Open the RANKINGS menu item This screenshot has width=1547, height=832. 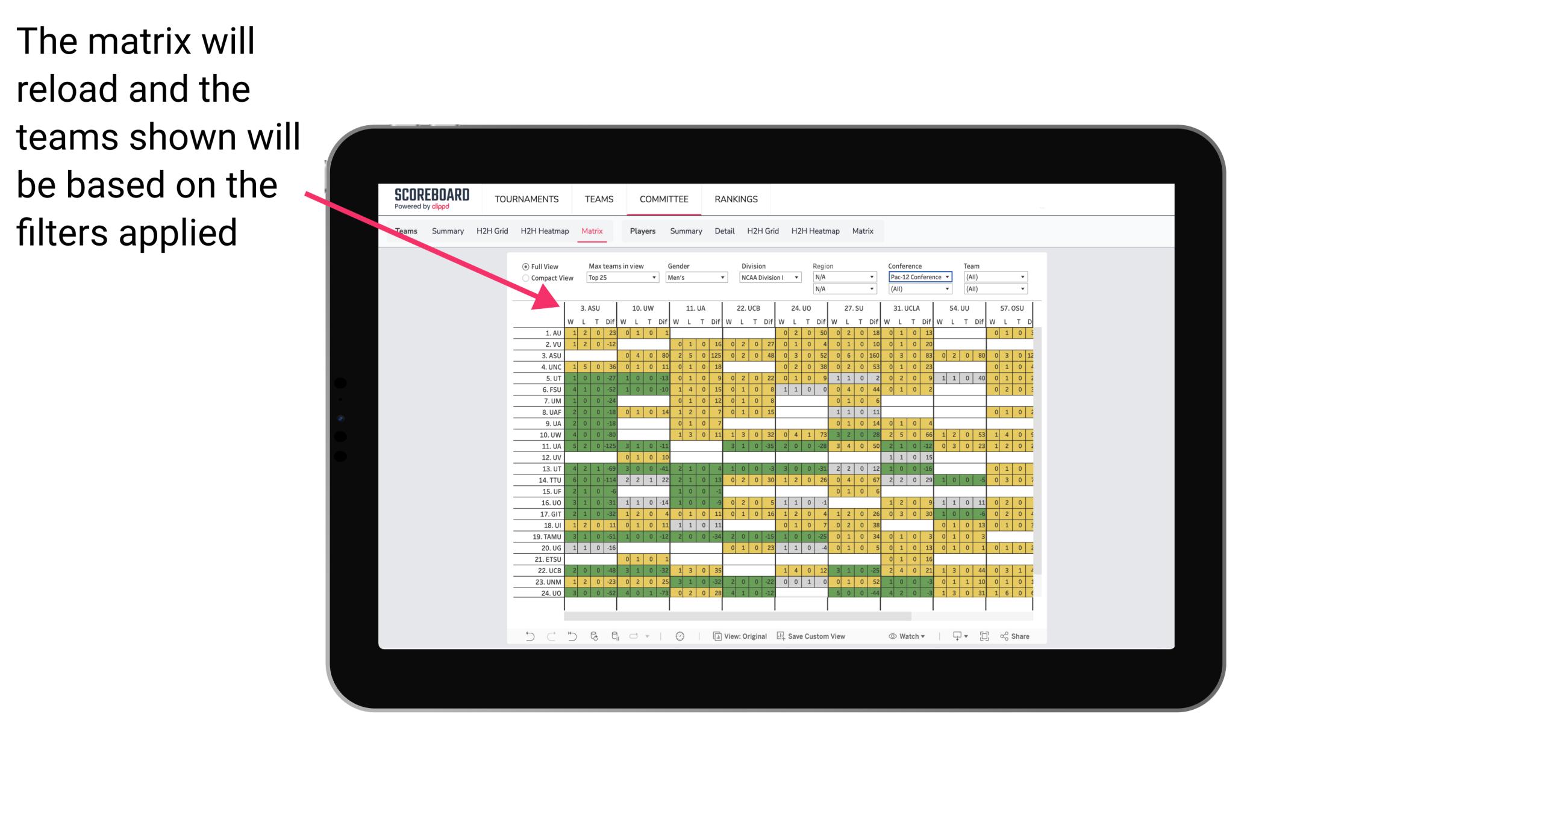click(x=735, y=199)
